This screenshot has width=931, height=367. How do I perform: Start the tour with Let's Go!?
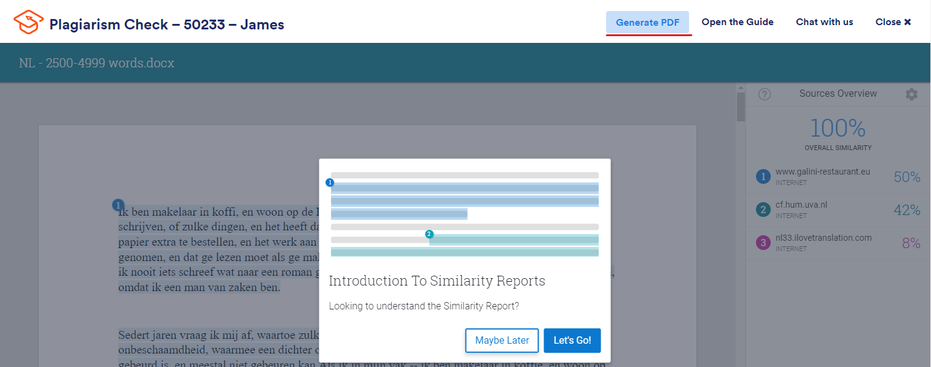coord(572,341)
